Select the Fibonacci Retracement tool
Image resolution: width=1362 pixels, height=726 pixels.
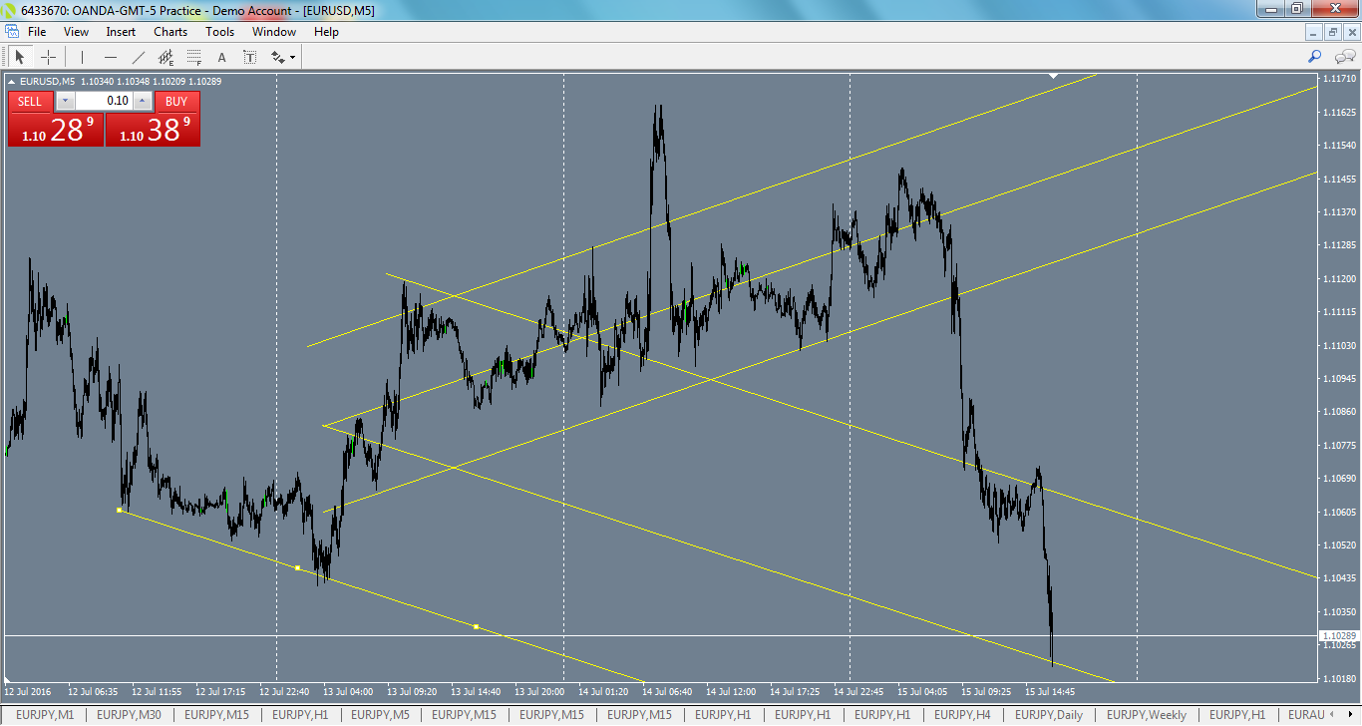click(x=193, y=57)
